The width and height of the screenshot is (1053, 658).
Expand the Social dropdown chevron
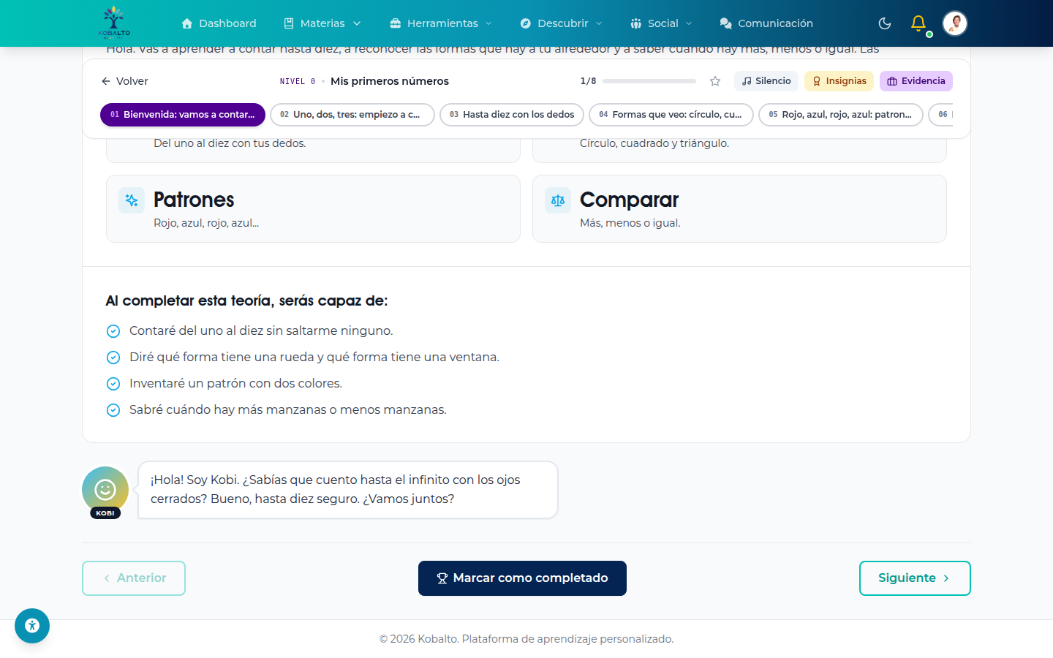[x=689, y=23]
